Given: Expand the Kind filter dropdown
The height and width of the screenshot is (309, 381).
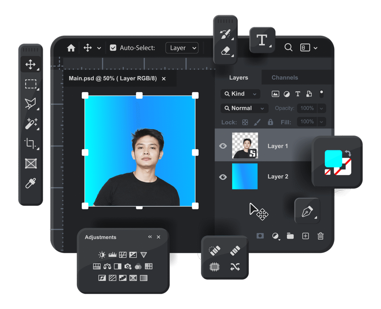Looking at the screenshot, I should [240, 94].
